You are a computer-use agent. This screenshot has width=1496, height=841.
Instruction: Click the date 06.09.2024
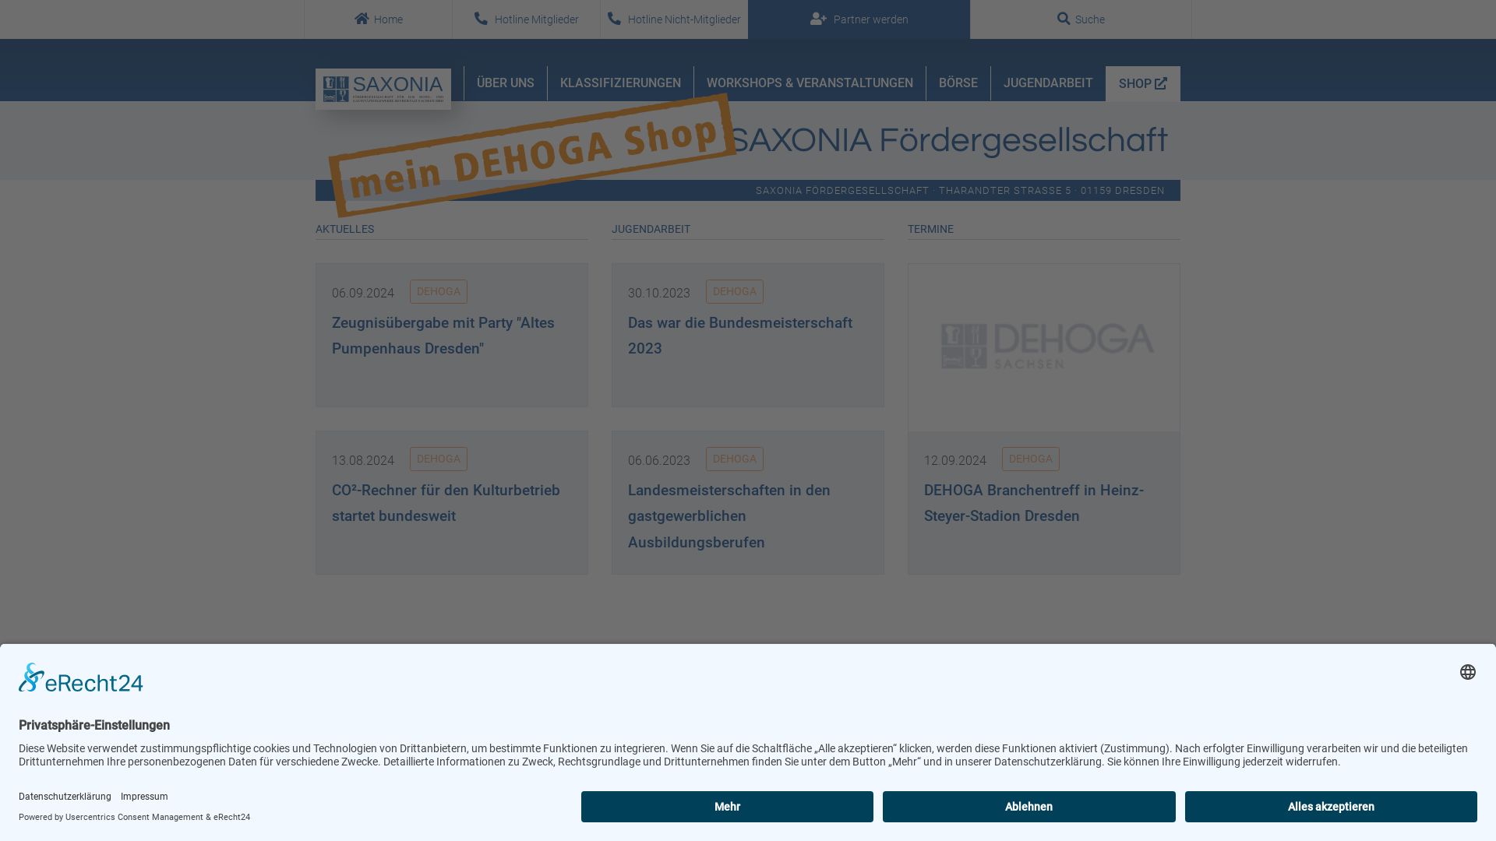click(363, 293)
